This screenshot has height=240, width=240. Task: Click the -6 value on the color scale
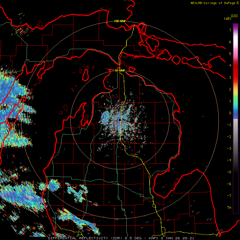[229, 184]
